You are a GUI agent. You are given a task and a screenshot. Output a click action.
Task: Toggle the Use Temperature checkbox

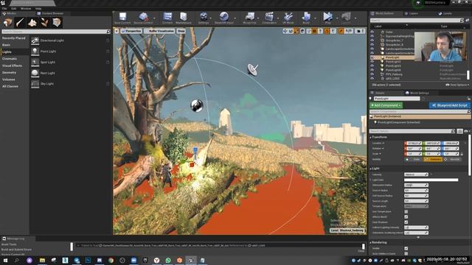[406, 211]
